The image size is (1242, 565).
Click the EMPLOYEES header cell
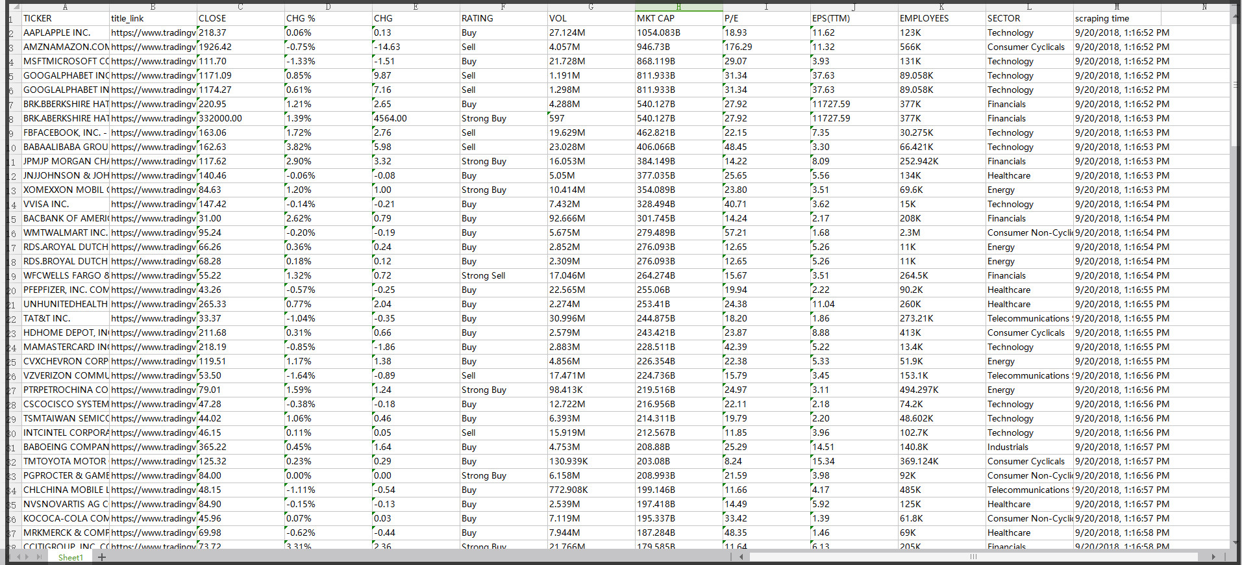point(941,18)
